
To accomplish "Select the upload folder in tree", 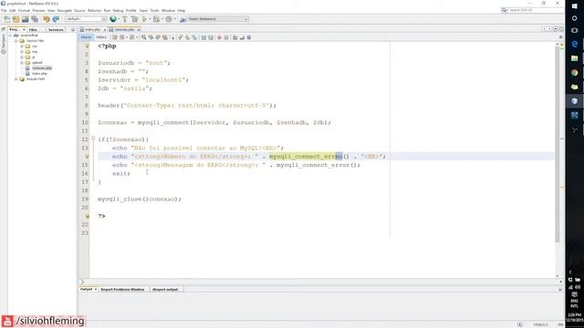I will [36, 63].
